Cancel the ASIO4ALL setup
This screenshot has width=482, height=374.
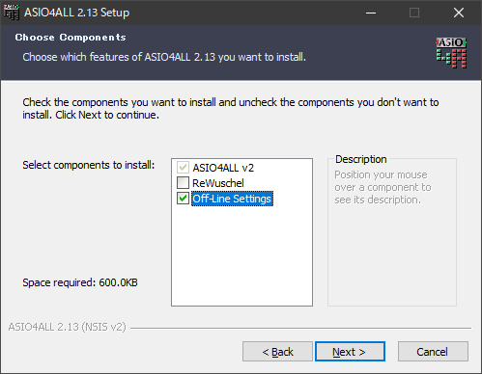pyautogui.click(x=433, y=352)
